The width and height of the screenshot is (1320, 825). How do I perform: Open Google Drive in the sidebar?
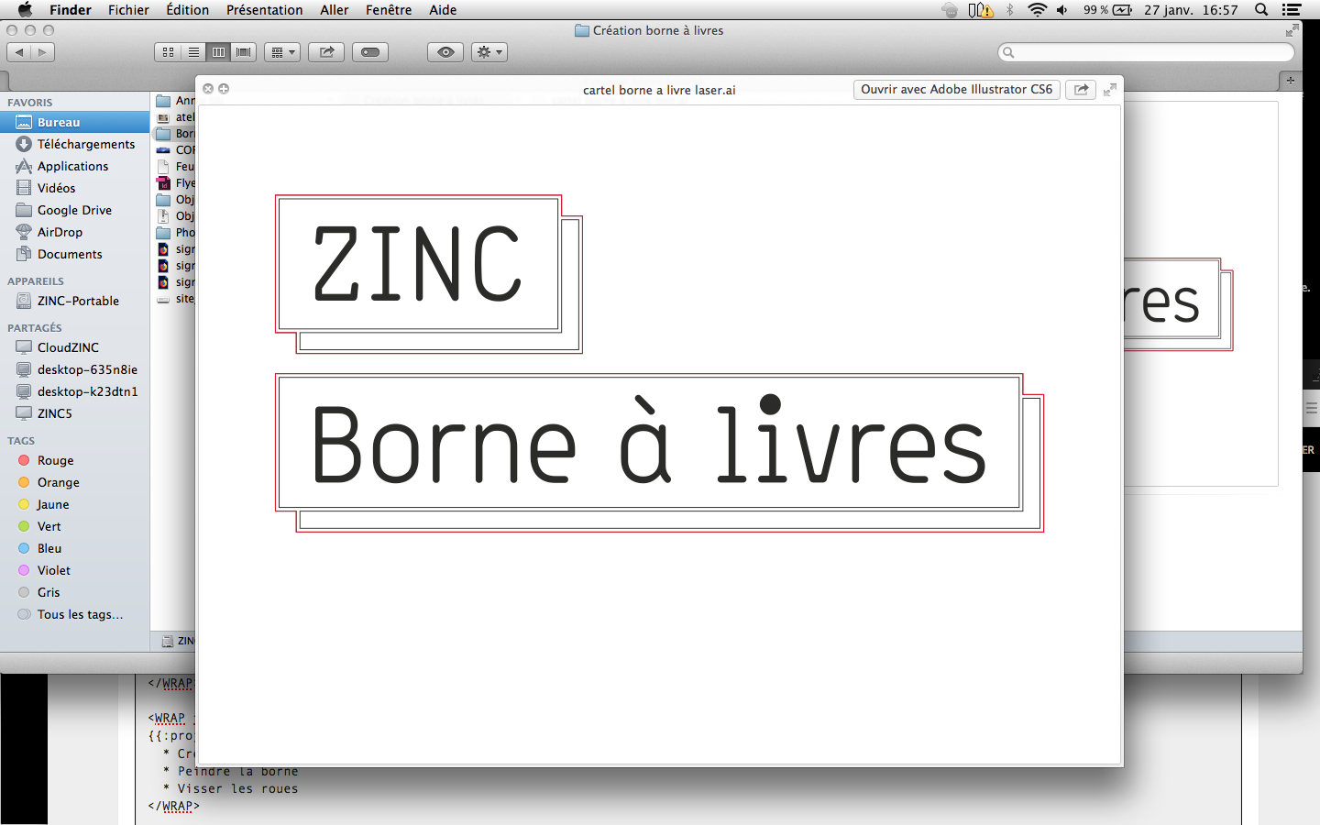coord(74,210)
